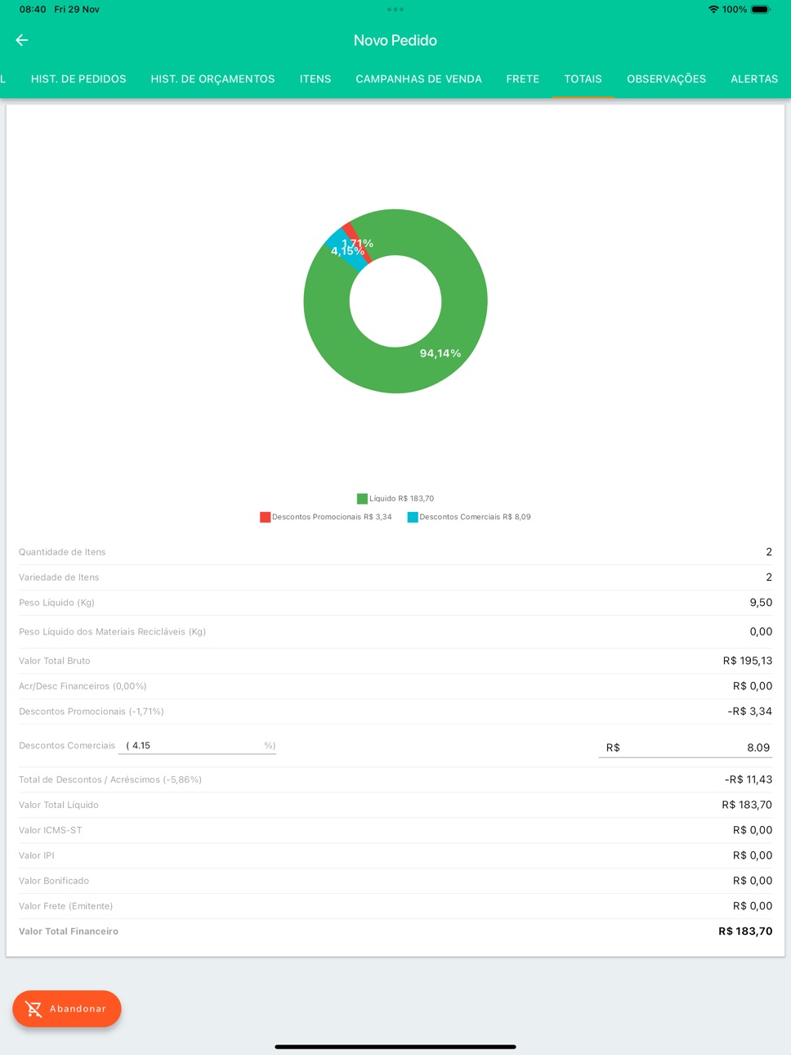
Task: Tap the Descontos Comerciais R$ 8,09 legend label
Action: pos(475,517)
